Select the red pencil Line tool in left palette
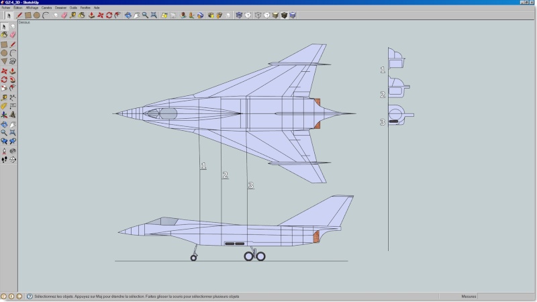 point(13,44)
